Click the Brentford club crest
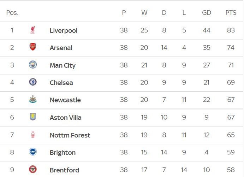Screen dimensions: 244x177 pyautogui.click(x=33, y=169)
